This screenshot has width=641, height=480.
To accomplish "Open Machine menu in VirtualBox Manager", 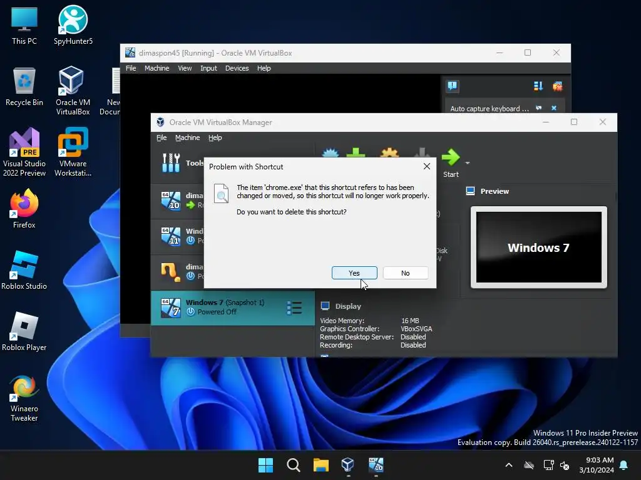I will click(x=188, y=137).
